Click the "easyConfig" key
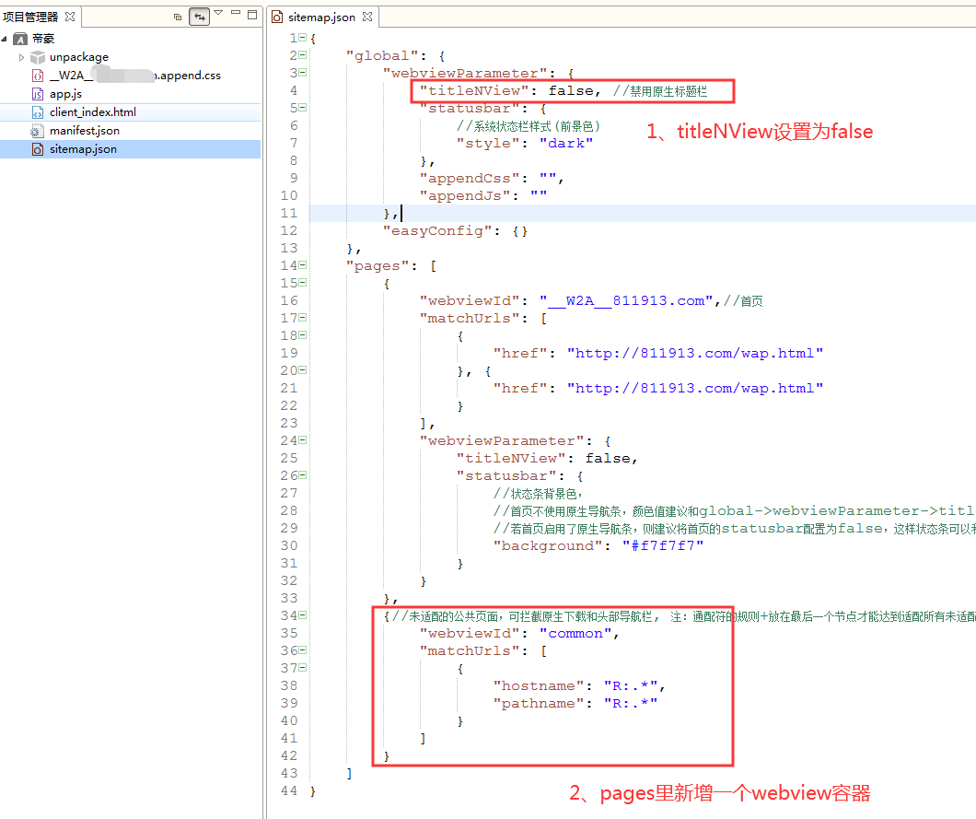 pos(437,231)
